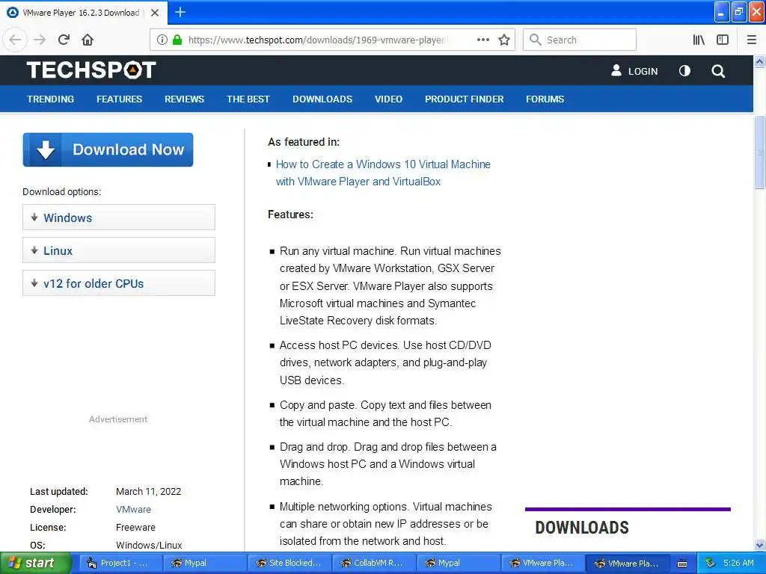This screenshot has width=766, height=574.
Task: Open the Video nav item
Action: [388, 99]
